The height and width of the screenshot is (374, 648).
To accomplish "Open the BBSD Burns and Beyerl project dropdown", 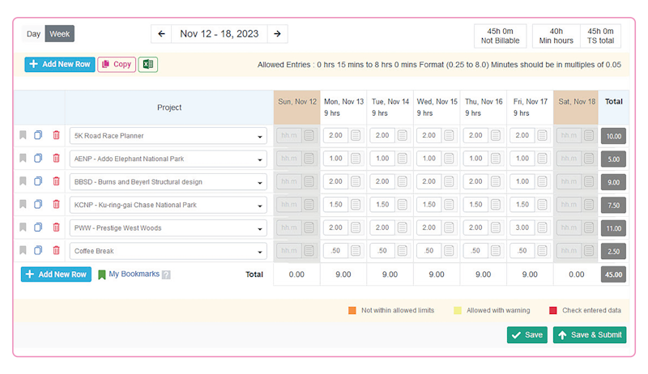I will click(x=168, y=182).
